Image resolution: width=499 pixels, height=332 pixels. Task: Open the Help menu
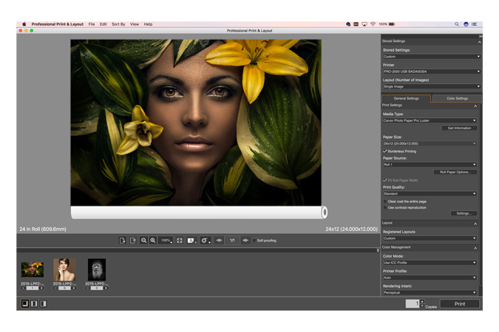tap(148, 24)
